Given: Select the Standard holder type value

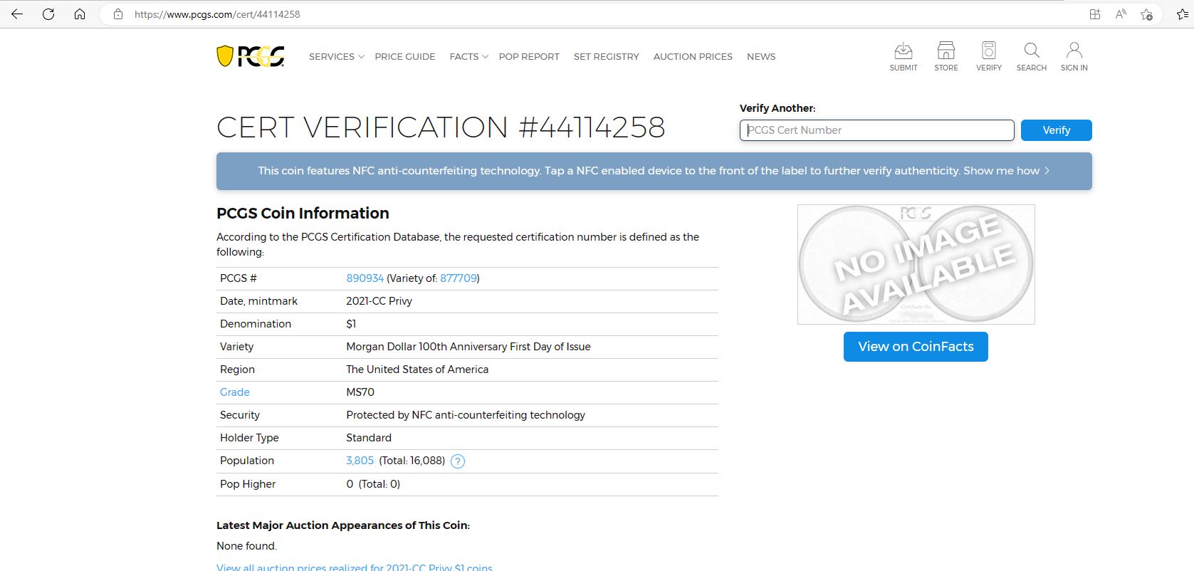Looking at the screenshot, I should tap(369, 438).
